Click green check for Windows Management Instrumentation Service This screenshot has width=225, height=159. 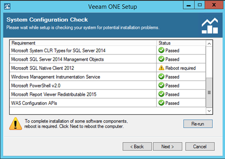click(161, 77)
